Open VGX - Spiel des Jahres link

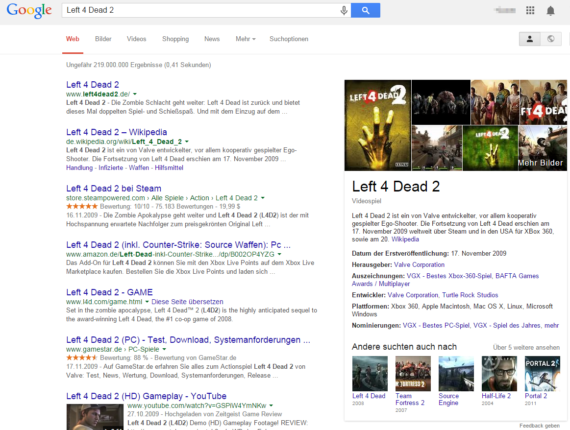pos(507,325)
